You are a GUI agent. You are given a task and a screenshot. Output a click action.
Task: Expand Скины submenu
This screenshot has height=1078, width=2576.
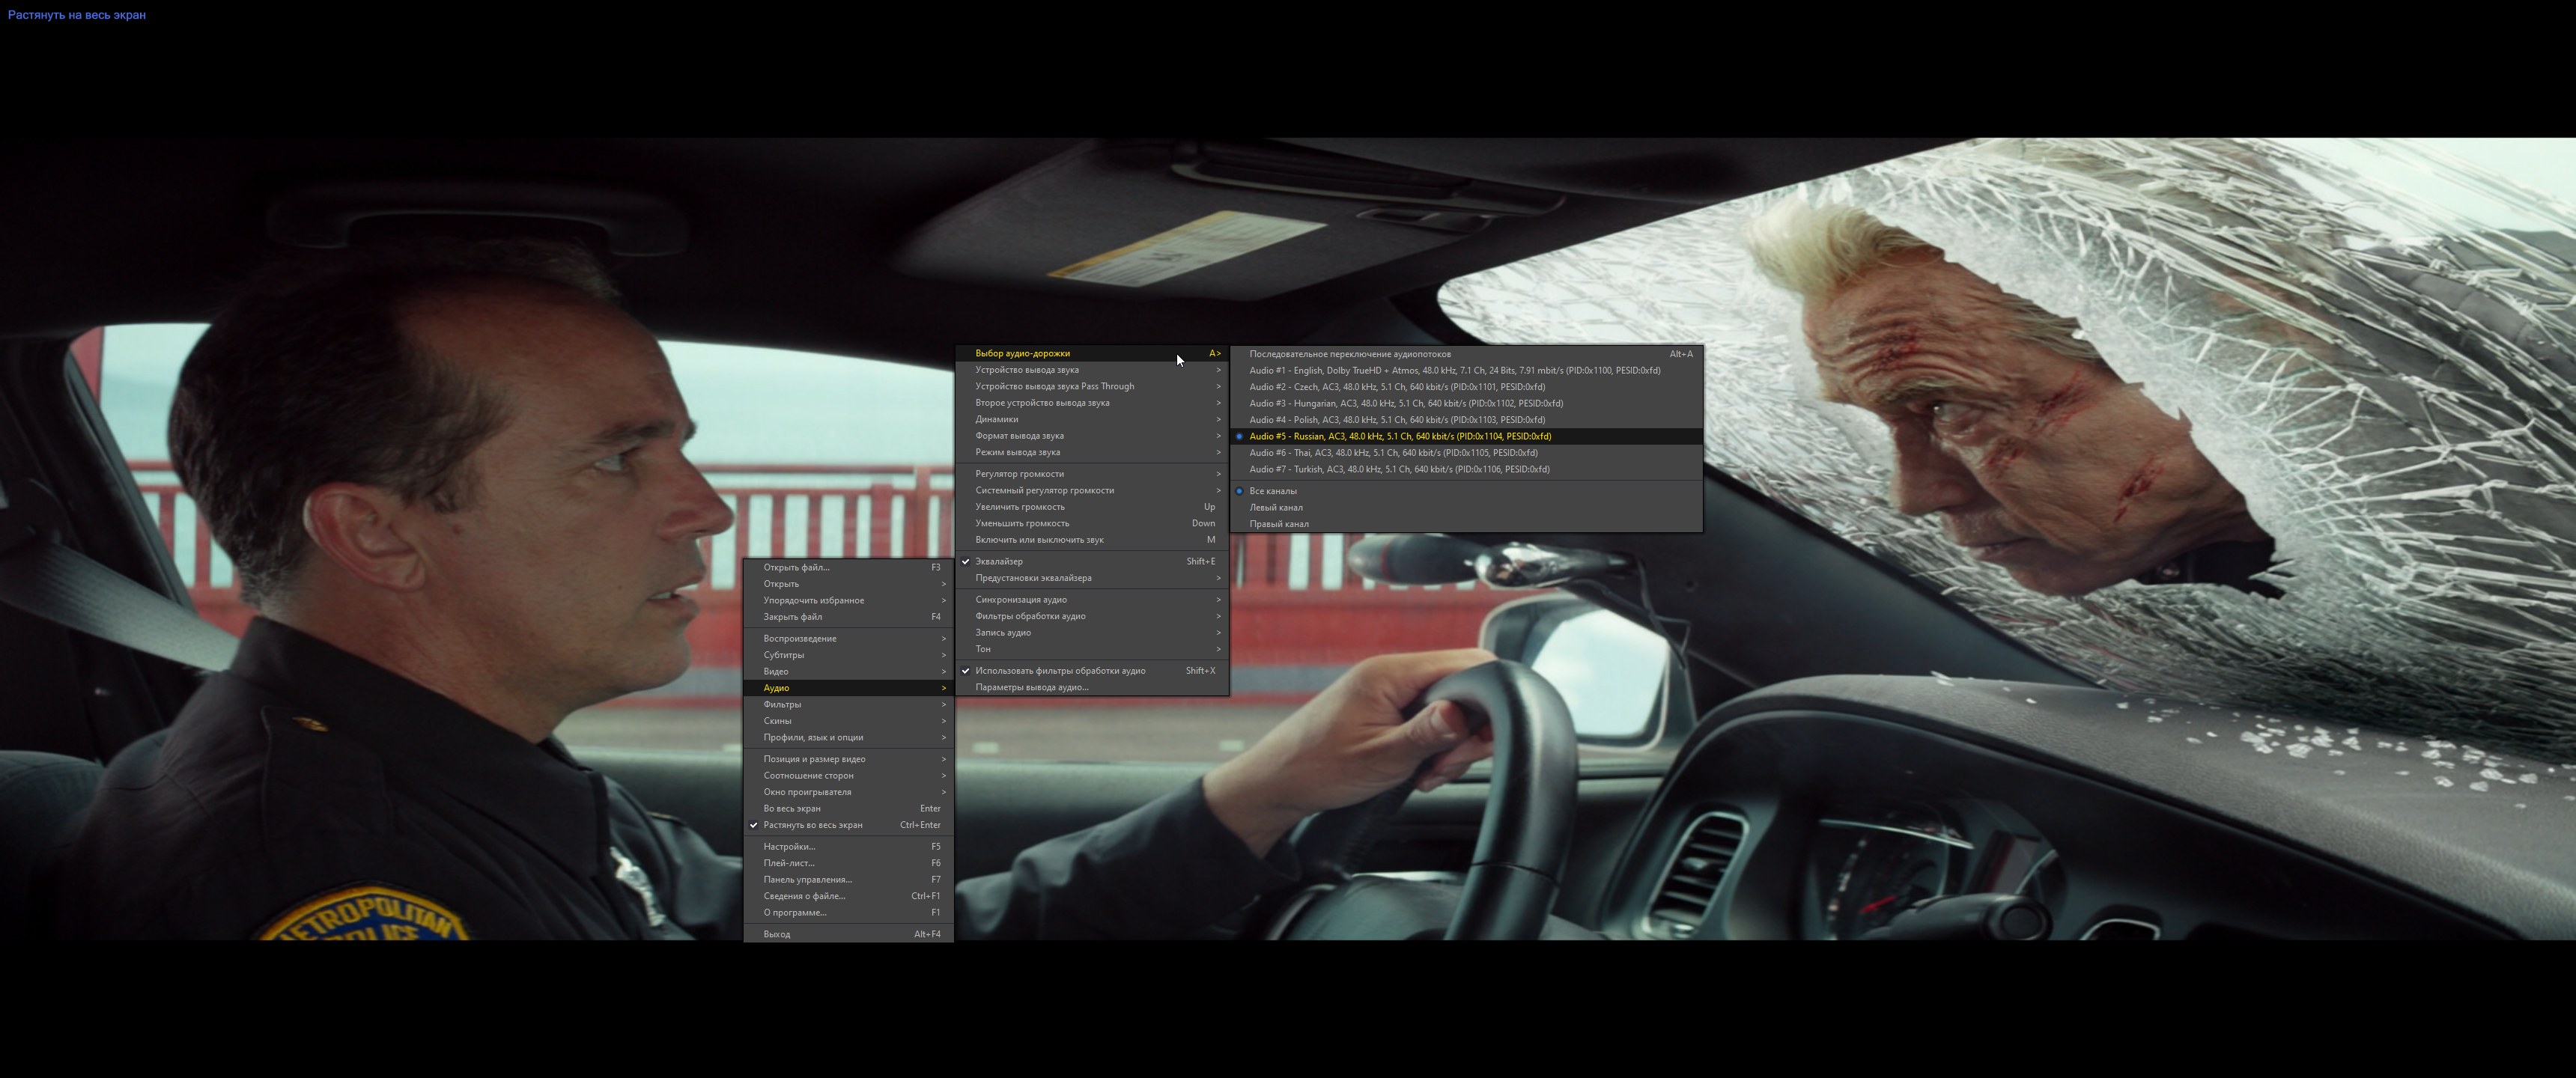coord(848,721)
